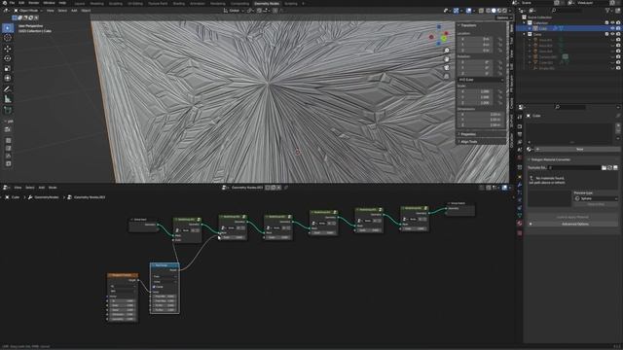The width and height of the screenshot is (623, 350).
Task: Select the Move tool in the viewport toolbar
Action: click(x=8, y=49)
